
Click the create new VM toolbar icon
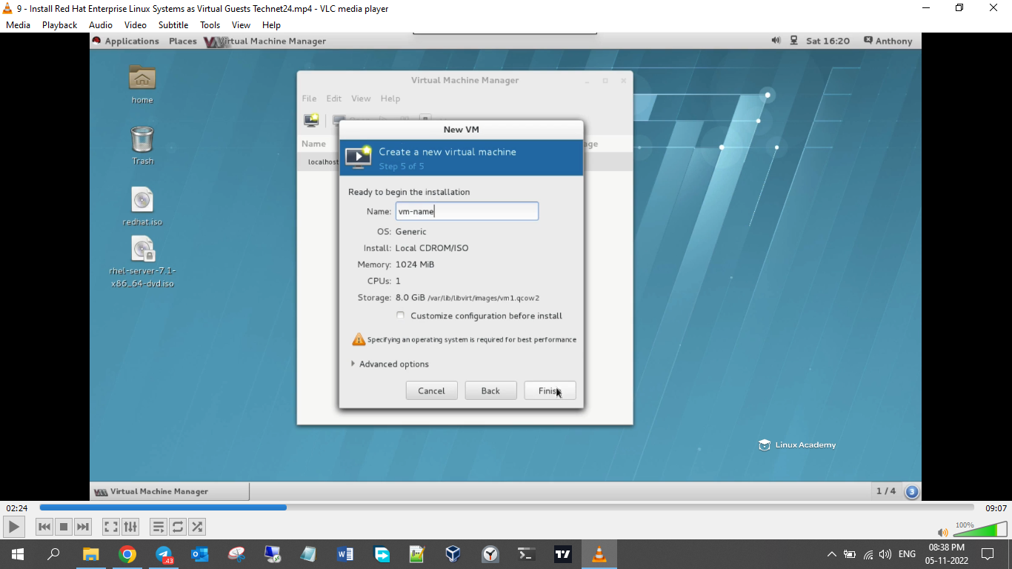pyautogui.click(x=311, y=120)
